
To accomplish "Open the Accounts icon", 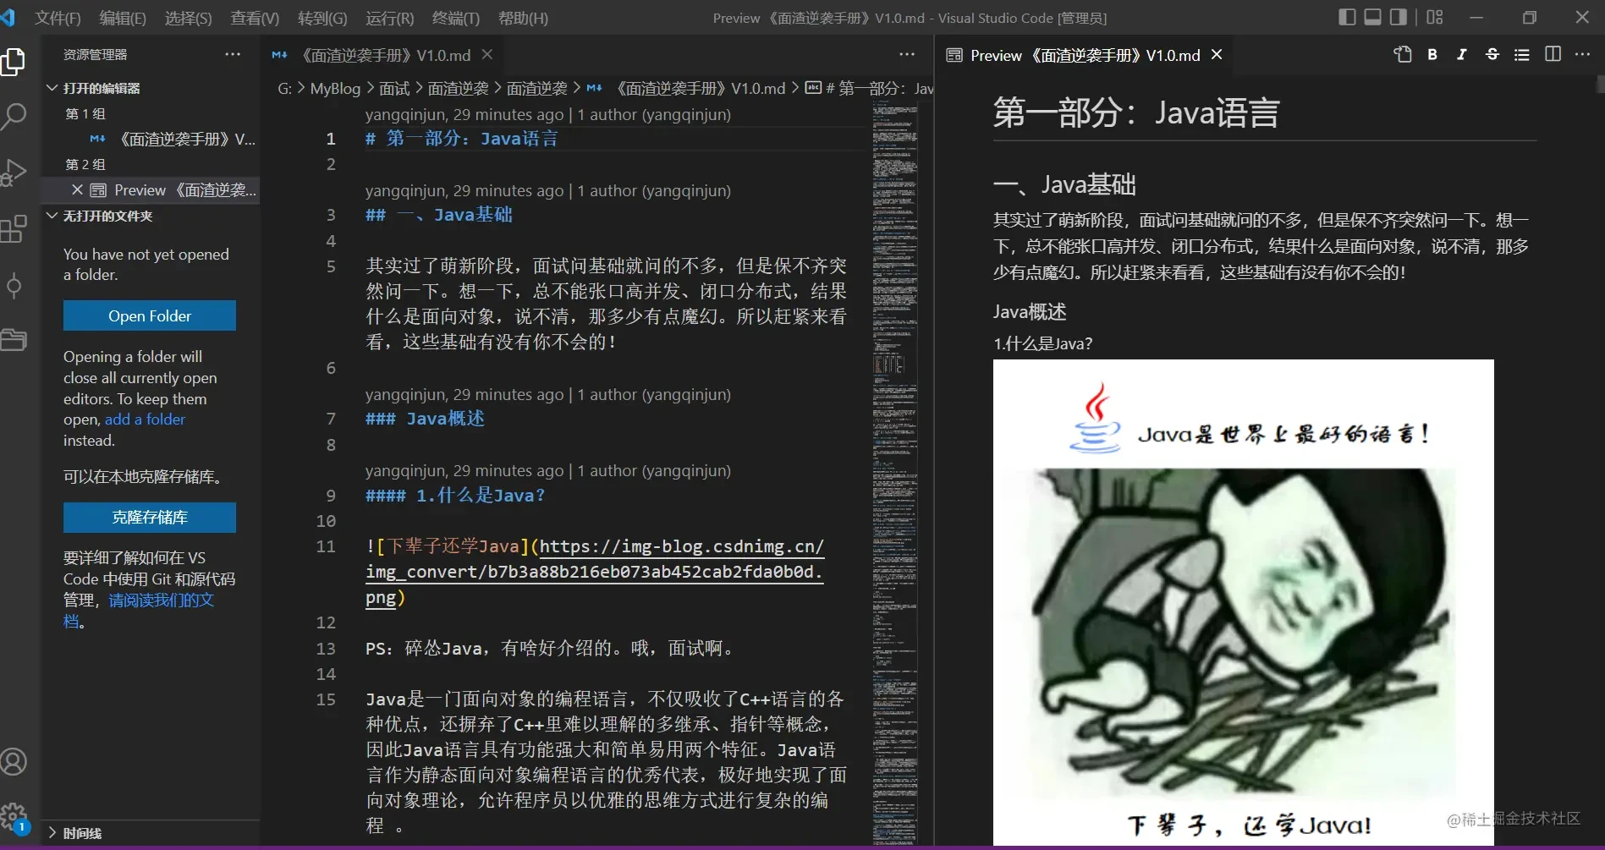I will pyautogui.click(x=14, y=762).
